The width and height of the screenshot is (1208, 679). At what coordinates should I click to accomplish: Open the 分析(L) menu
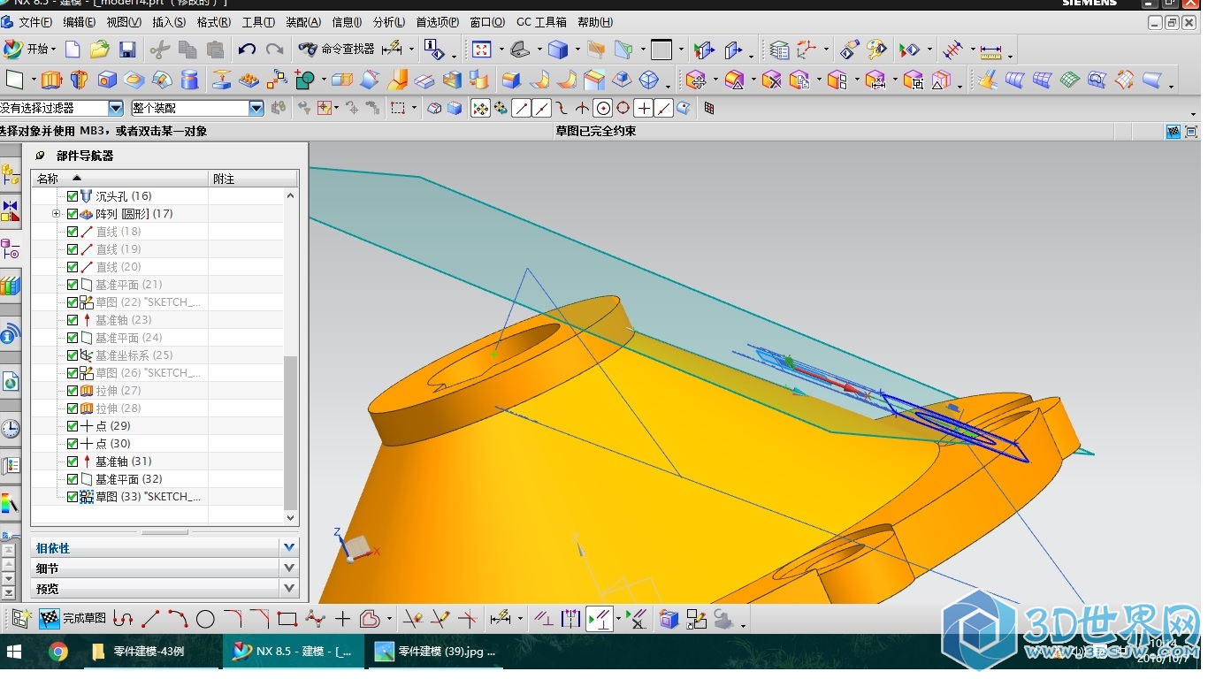(389, 22)
